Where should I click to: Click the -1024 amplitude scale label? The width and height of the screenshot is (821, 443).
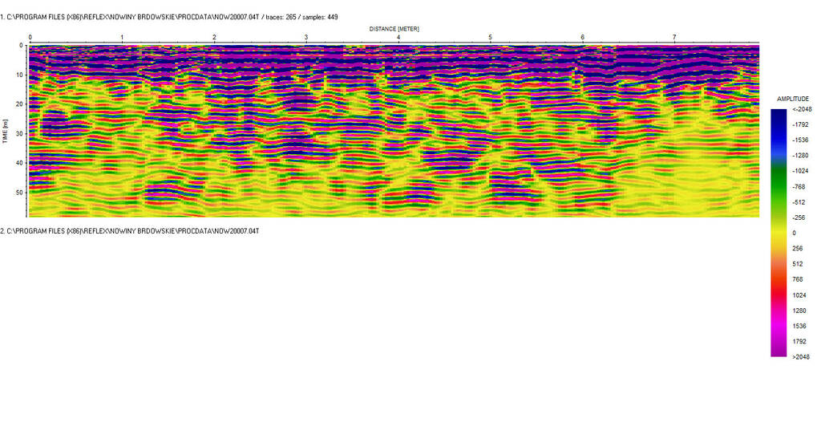click(x=800, y=172)
